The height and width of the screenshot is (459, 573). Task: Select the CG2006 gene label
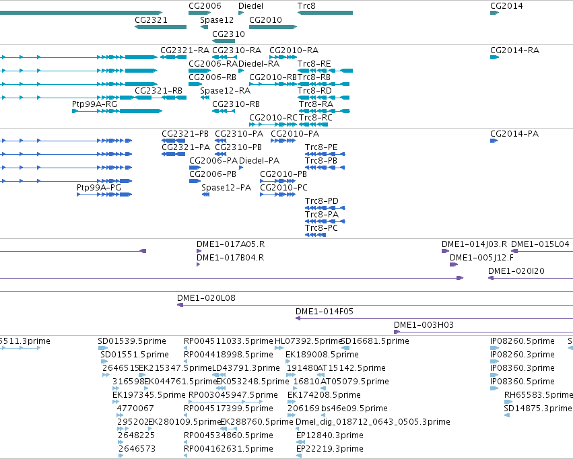coord(205,6)
